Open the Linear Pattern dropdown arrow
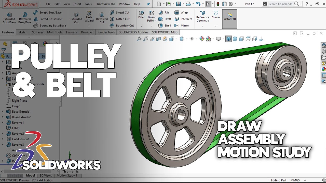326x183 pixels. 152,26
